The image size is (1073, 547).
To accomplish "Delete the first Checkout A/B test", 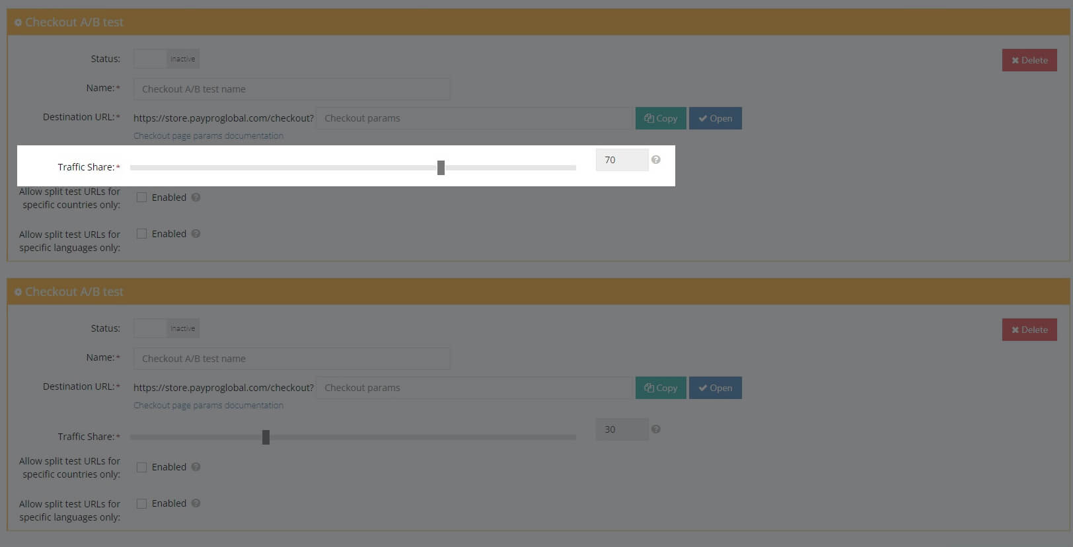I will [1029, 60].
